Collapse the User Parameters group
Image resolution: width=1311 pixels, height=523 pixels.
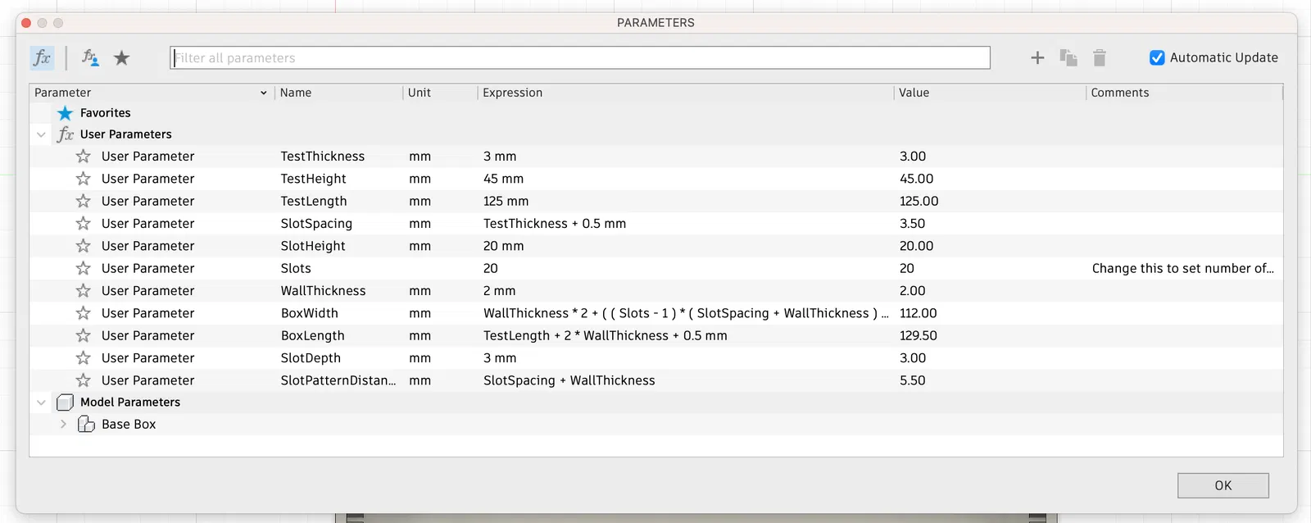tap(41, 134)
